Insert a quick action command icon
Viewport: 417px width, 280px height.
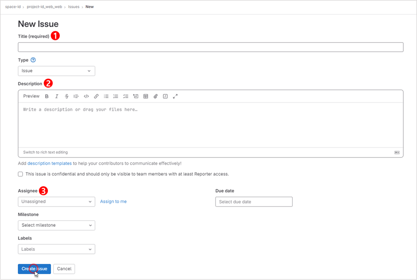tap(165, 96)
